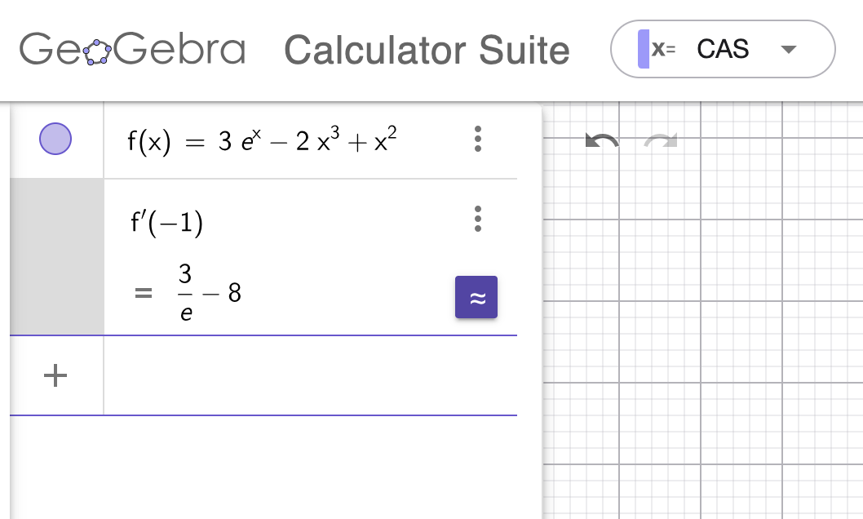Click the Calculator Suite title
863x519 pixels.
427,50
